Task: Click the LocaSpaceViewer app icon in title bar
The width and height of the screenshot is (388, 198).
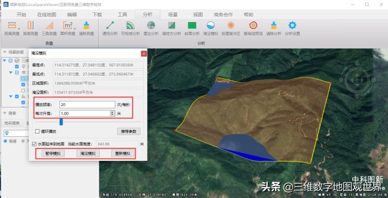Action: coord(6,4)
